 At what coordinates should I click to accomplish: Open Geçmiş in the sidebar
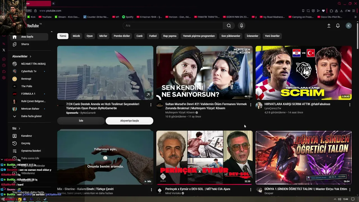point(29,143)
